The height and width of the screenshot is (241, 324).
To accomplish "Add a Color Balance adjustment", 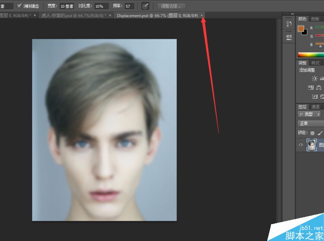I will point(319,88).
